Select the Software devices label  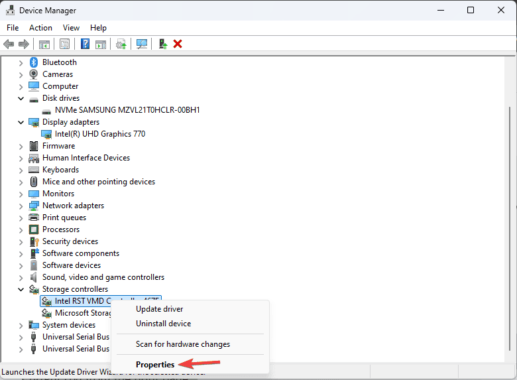click(72, 265)
